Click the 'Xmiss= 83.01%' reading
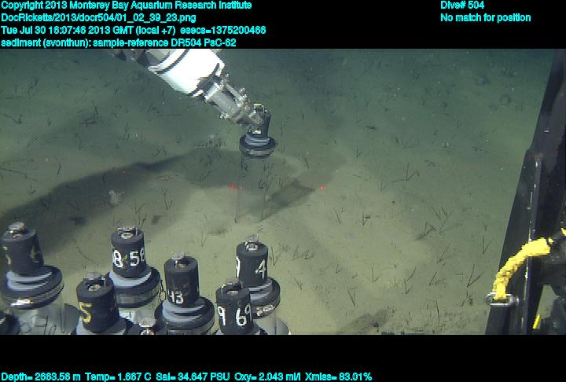 pyautogui.click(x=338, y=376)
